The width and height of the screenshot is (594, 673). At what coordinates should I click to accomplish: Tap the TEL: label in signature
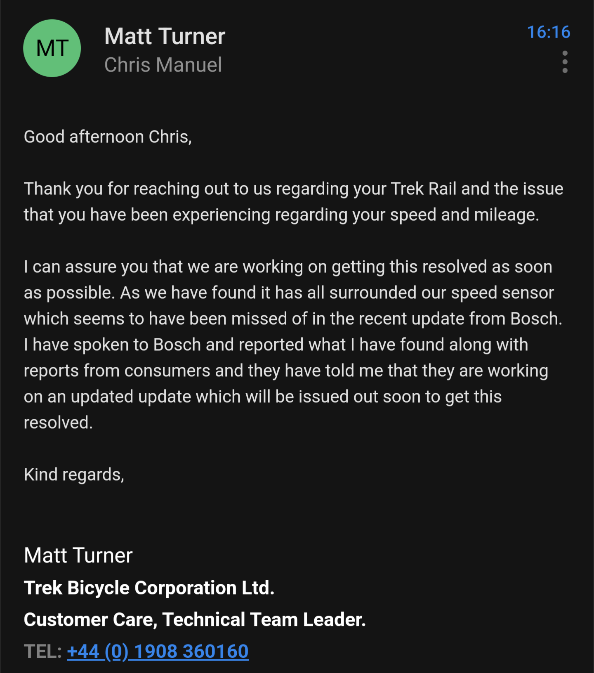click(43, 652)
